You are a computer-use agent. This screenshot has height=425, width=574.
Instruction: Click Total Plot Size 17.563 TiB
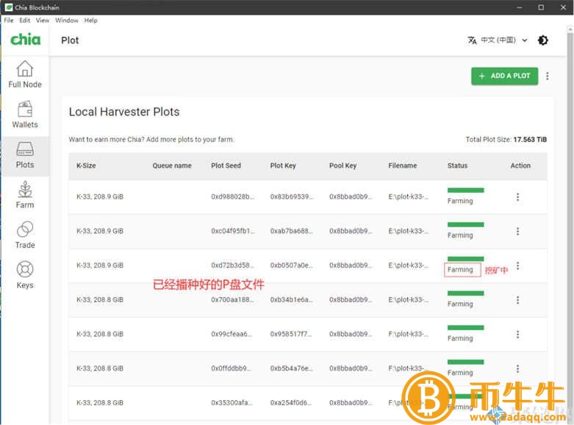click(506, 140)
